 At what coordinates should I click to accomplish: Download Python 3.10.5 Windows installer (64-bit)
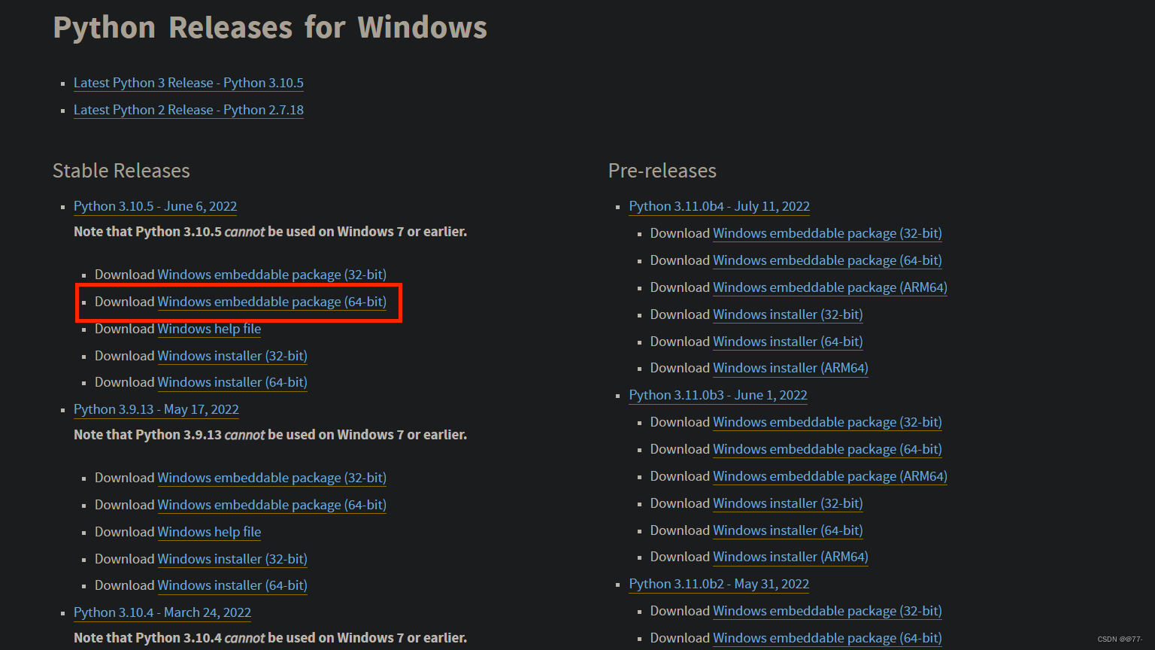[232, 382]
